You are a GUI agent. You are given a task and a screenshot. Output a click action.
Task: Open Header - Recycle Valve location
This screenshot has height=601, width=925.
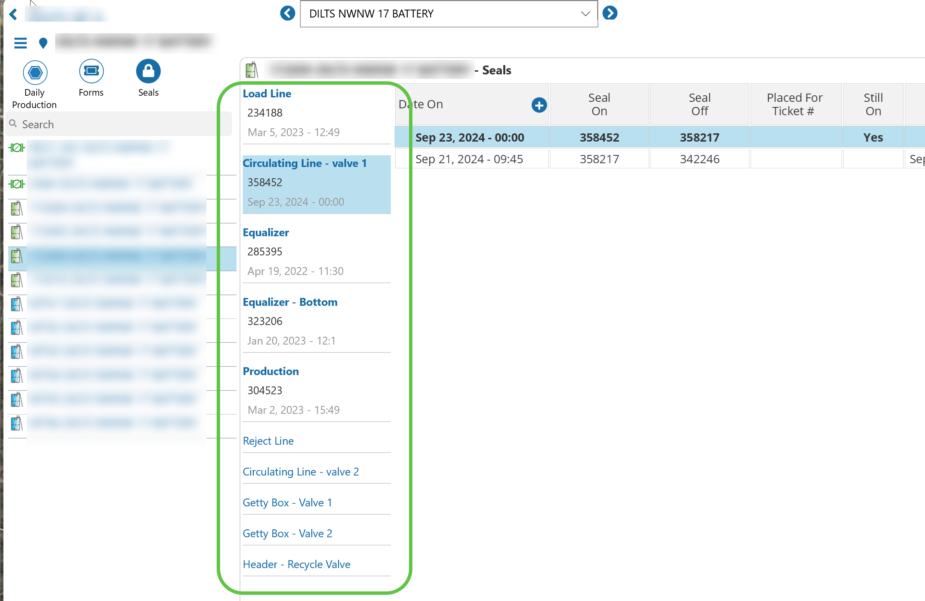[297, 564]
